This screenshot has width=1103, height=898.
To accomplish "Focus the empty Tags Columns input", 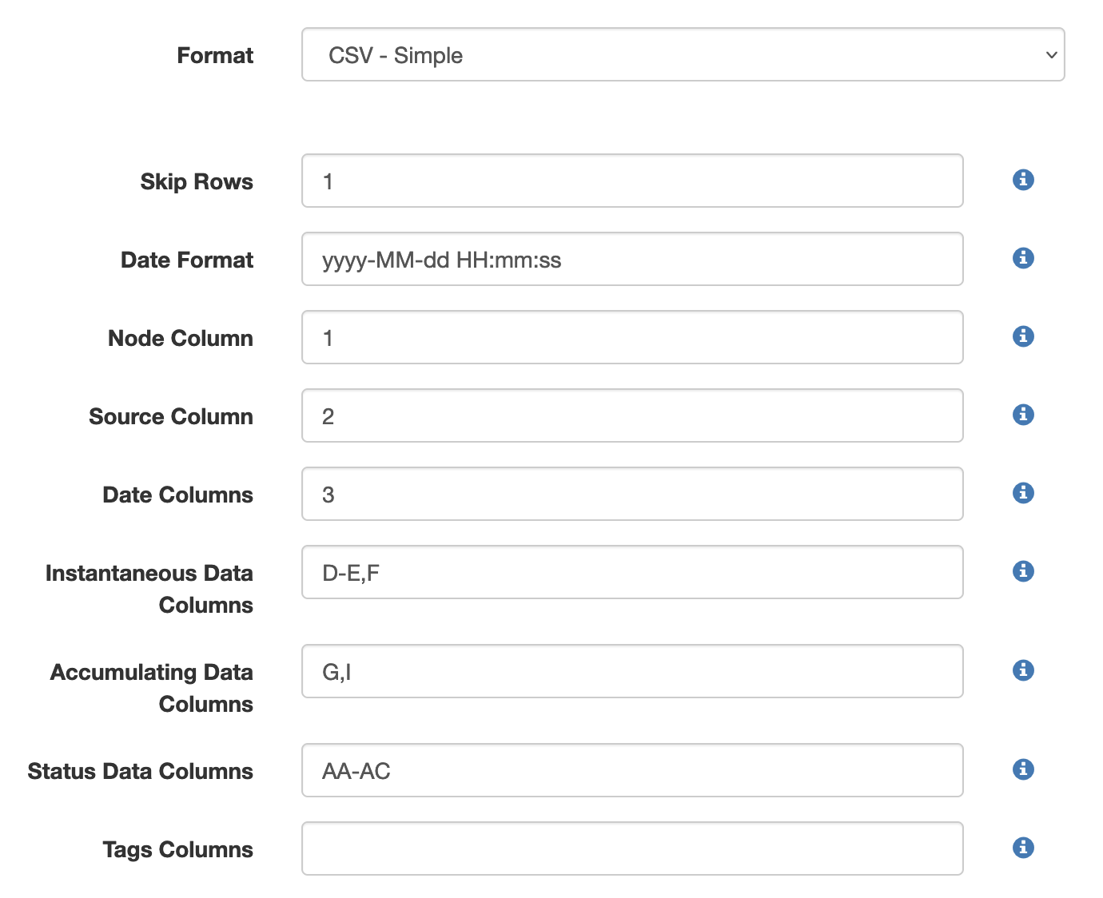I will pyautogui.click(x=632, y=848).
